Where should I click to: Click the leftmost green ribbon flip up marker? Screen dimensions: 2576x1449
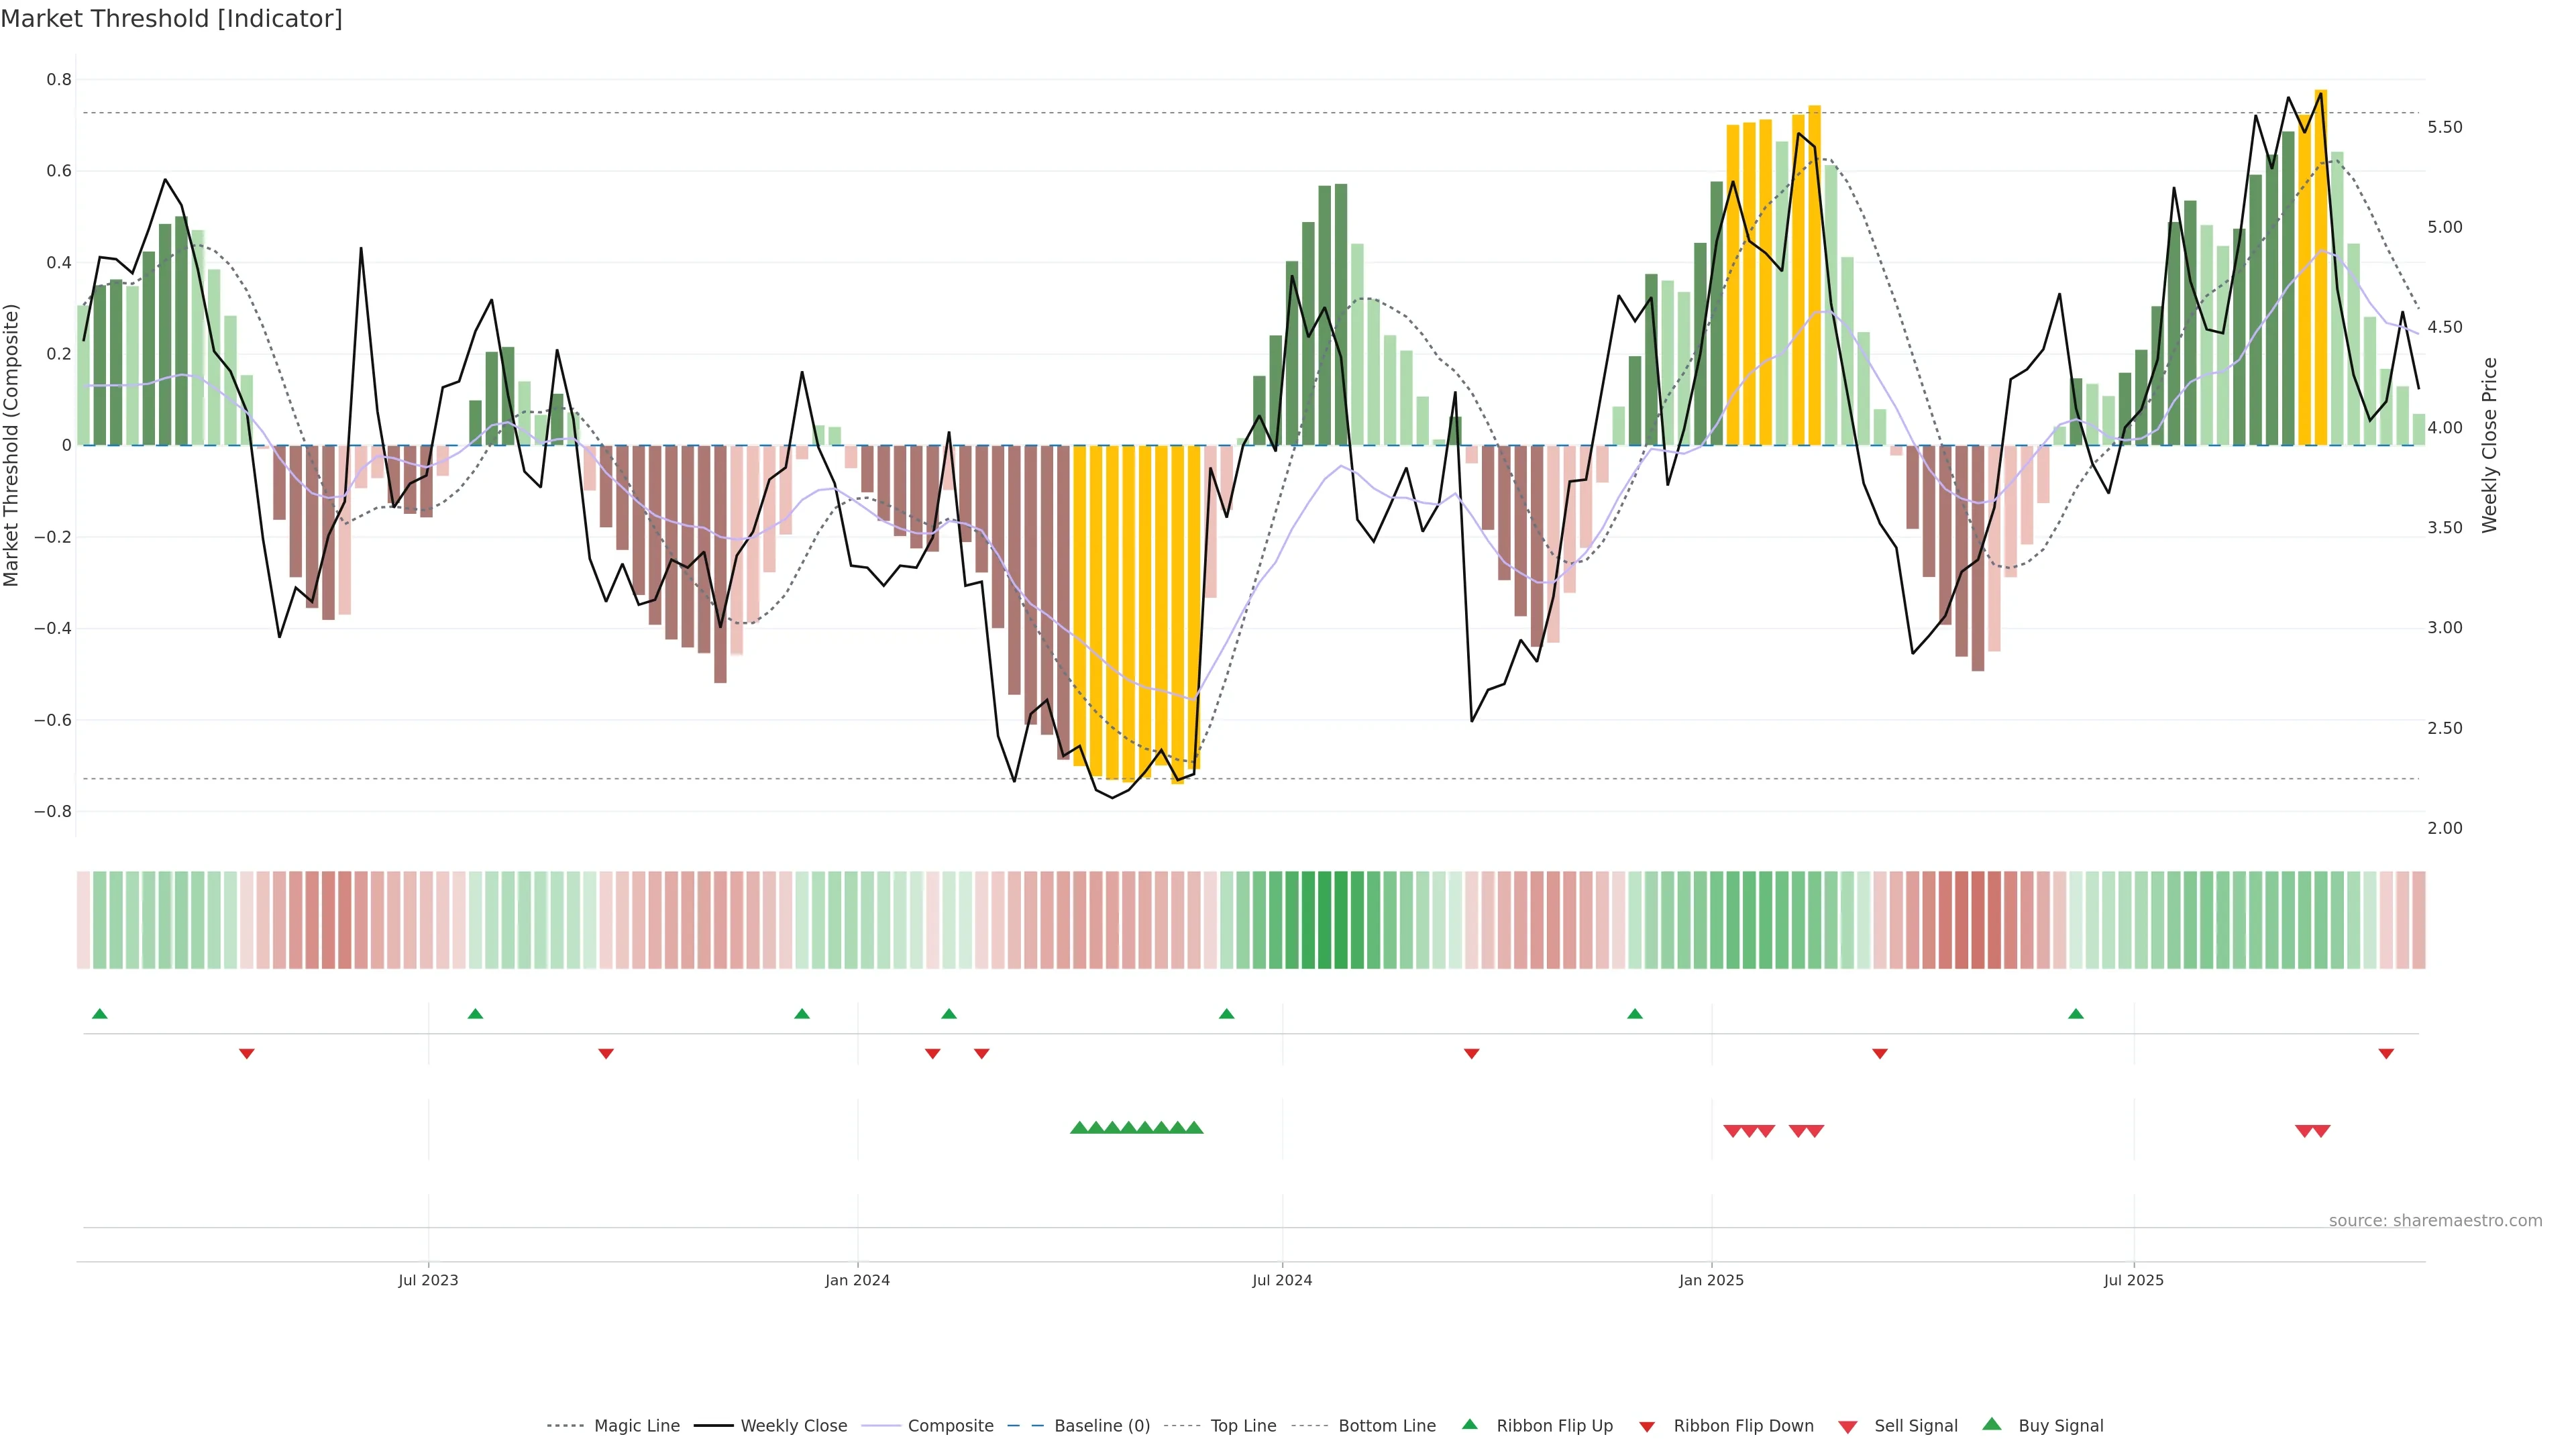tap(99, 1014)
